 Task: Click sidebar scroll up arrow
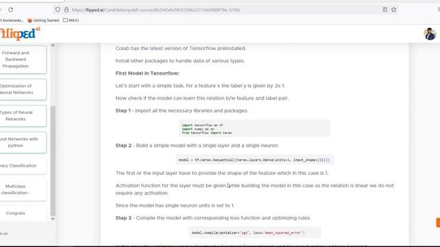53,45
